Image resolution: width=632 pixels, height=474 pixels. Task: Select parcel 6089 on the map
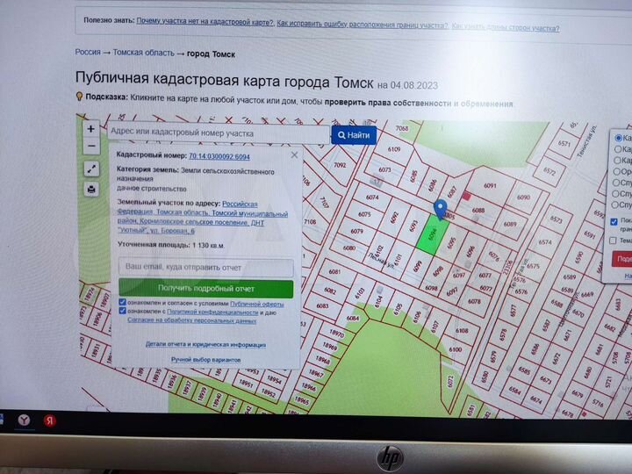510,224
